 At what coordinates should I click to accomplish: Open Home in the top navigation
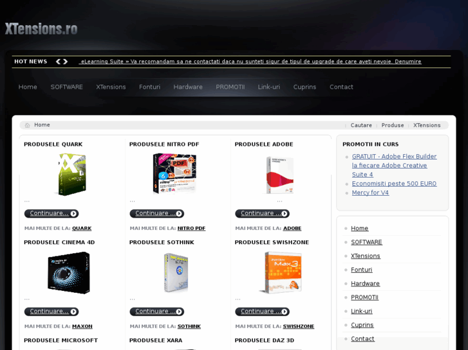coord(28,87)
